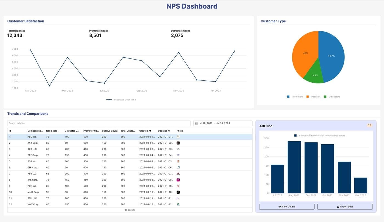Click the XYZ Corp. photo icon
The width and height of the screenshot is (384, 222).
pos(178,143)
